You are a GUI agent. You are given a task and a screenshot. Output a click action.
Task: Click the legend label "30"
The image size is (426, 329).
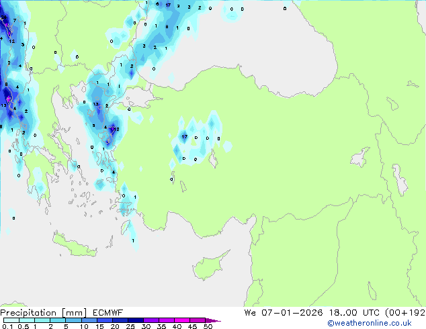(x=146, y=326)
